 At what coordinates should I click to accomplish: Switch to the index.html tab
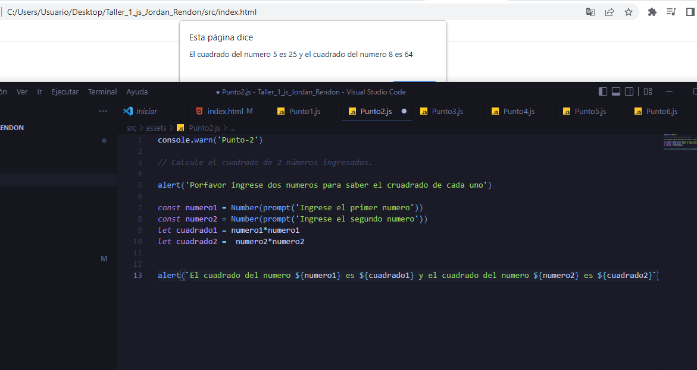(229, 111)
